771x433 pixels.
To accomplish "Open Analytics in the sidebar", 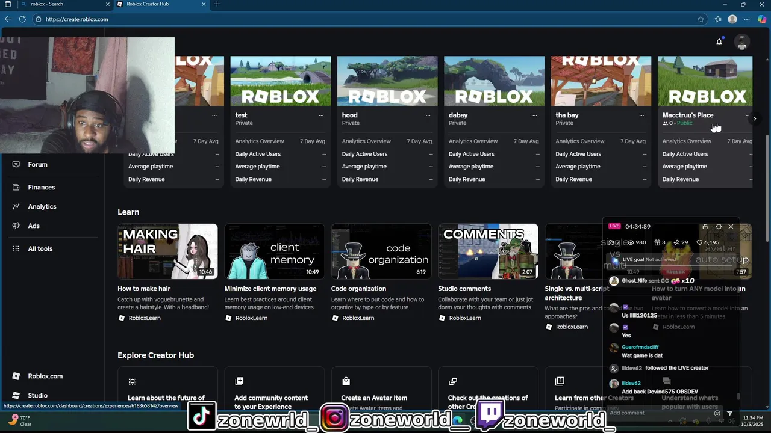I will [42, 206].
